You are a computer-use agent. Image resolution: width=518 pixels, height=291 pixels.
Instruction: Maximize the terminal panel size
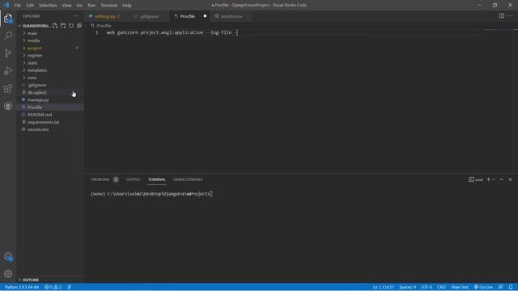point(502,179)
